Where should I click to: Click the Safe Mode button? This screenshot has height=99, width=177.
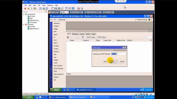(x=62, y=20)
